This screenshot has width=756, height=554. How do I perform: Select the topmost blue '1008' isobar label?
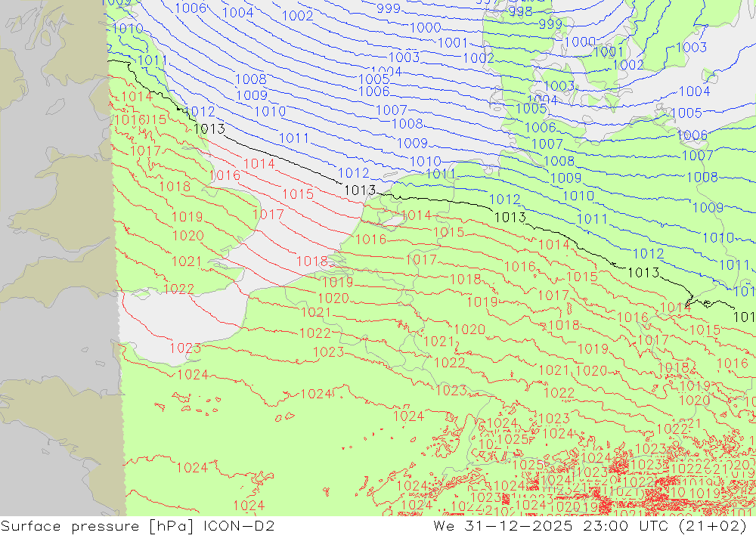pos(251,79)
